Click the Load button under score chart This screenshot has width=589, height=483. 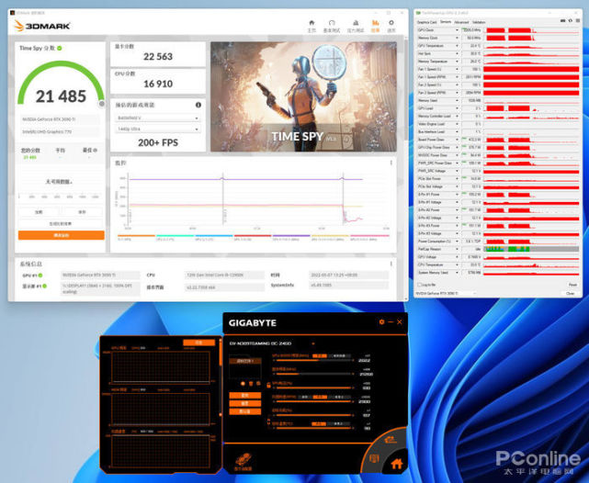40,212
